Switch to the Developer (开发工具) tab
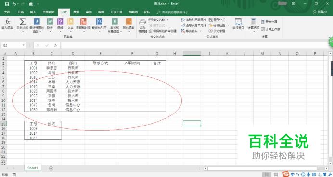 coord(116,12)
